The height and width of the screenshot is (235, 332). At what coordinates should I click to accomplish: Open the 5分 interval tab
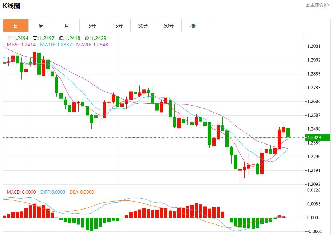click(92, 26)
